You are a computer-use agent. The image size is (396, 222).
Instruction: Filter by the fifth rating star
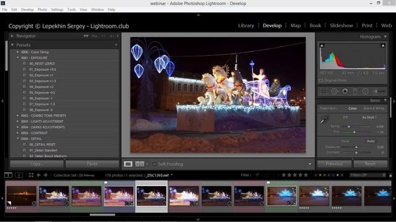306,175
